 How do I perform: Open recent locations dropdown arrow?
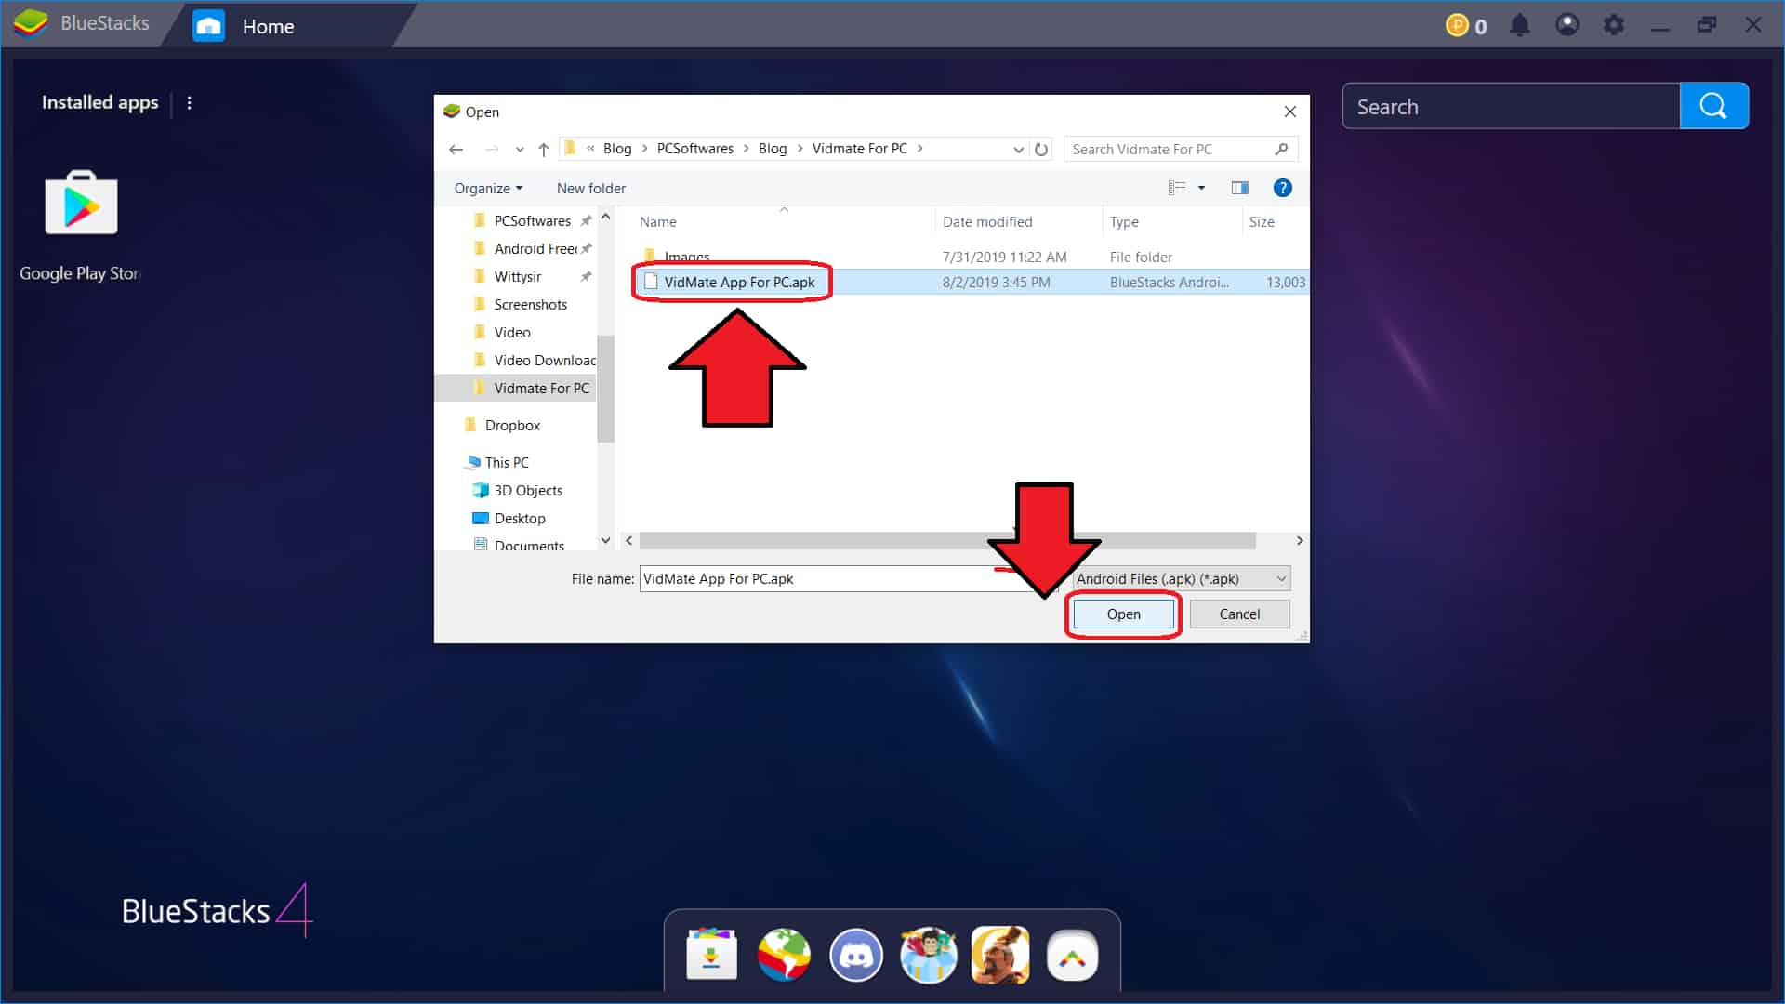(x=519, y=149)
